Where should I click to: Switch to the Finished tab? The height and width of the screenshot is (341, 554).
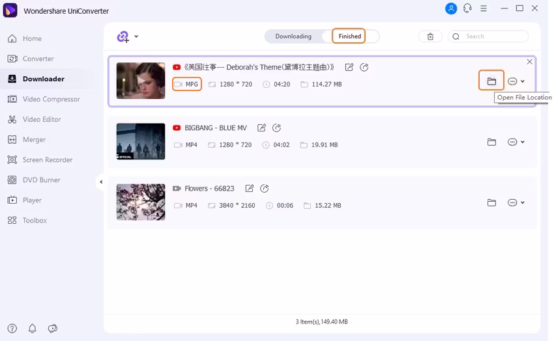coord(349,36)
